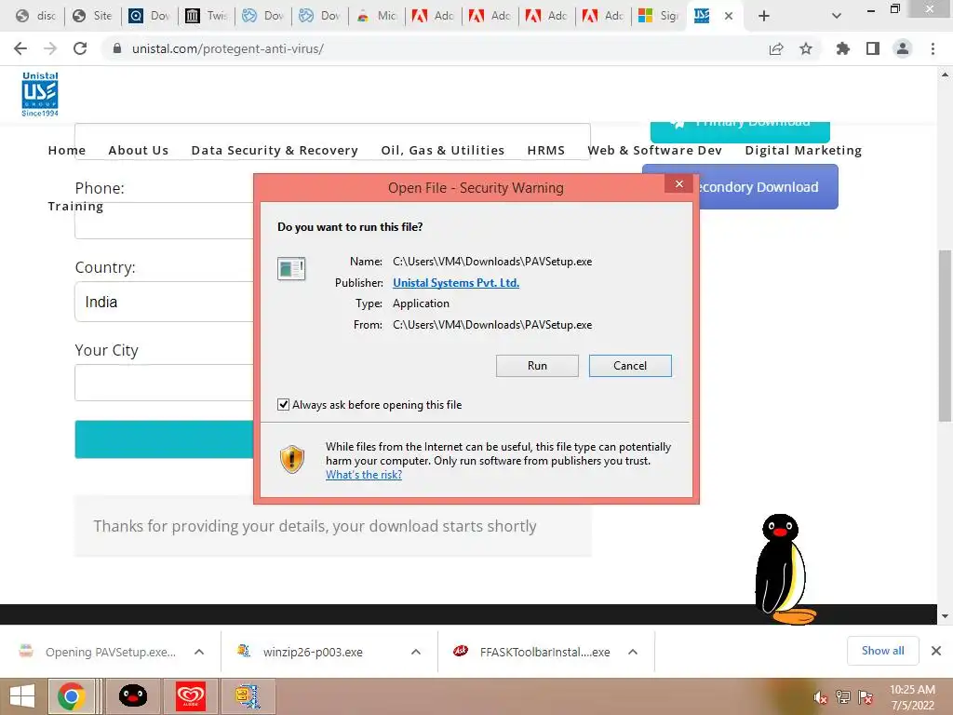Screen dimensions: 953x715
Task: Click Show all downloads button
Action: 882,651
